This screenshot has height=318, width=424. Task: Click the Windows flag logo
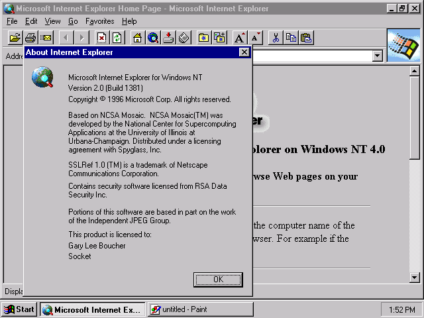point(403,46)
